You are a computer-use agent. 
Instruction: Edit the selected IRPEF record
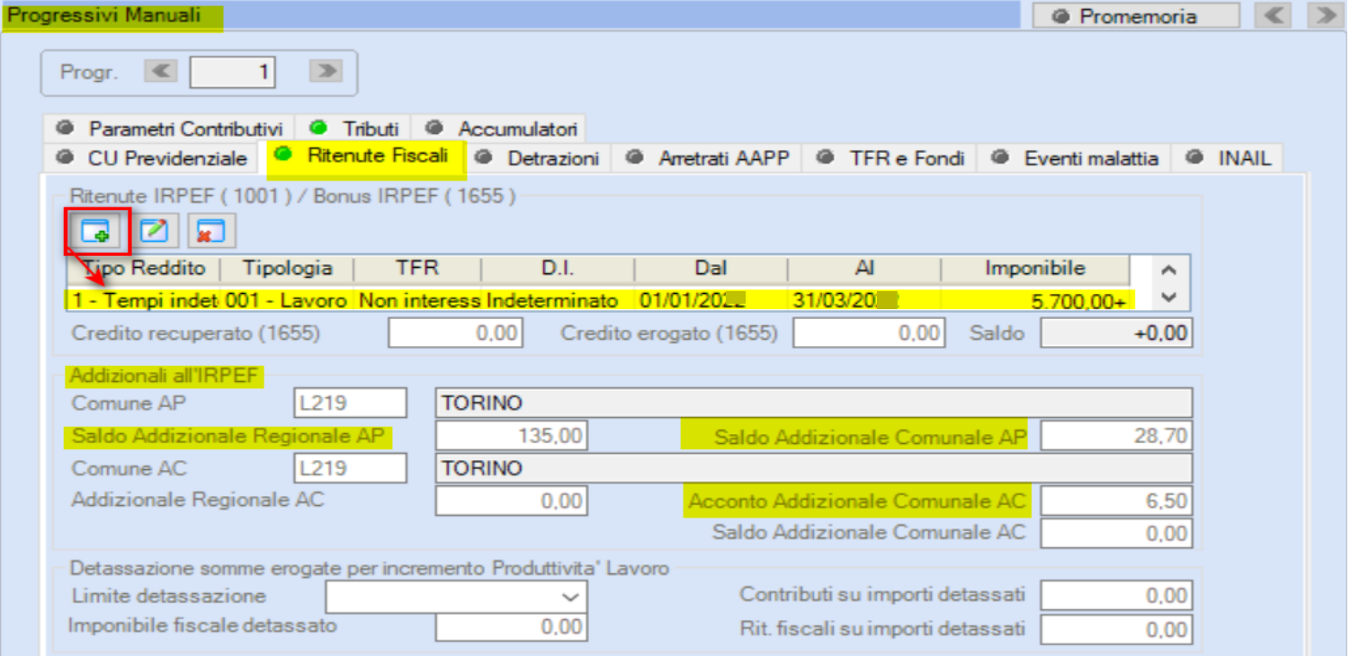pyautogui.click(x=155, y=231)
